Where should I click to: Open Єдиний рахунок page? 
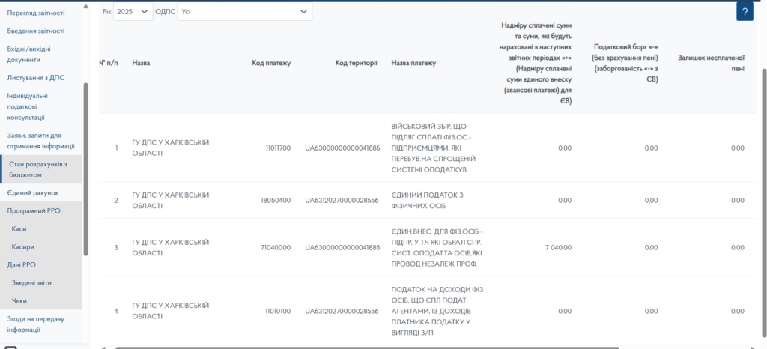click(33, 193)
